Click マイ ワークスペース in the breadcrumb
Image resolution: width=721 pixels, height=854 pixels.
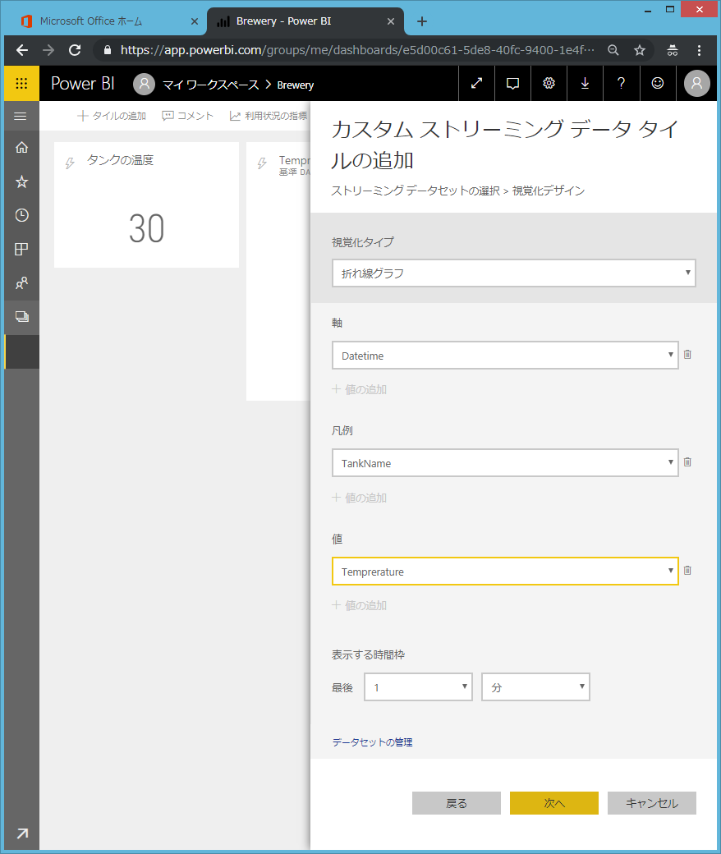[x=210, y=85]
